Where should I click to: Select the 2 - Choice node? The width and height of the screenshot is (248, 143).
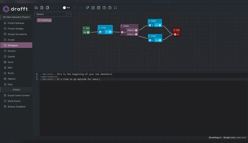click(x=129, y=30)
